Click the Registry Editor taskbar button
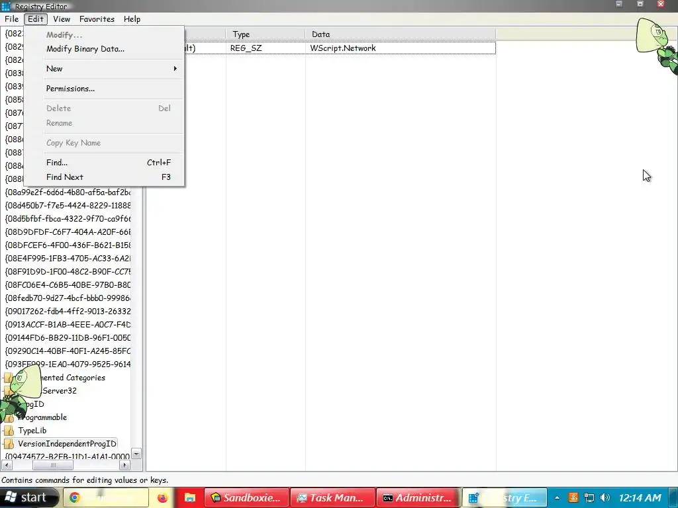 click(x=504, y=497)
